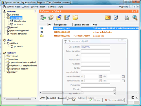This screenshot has height=106, width=141.
Task: Click the Číslo jednací filter field
Action: tap(96, 47)
